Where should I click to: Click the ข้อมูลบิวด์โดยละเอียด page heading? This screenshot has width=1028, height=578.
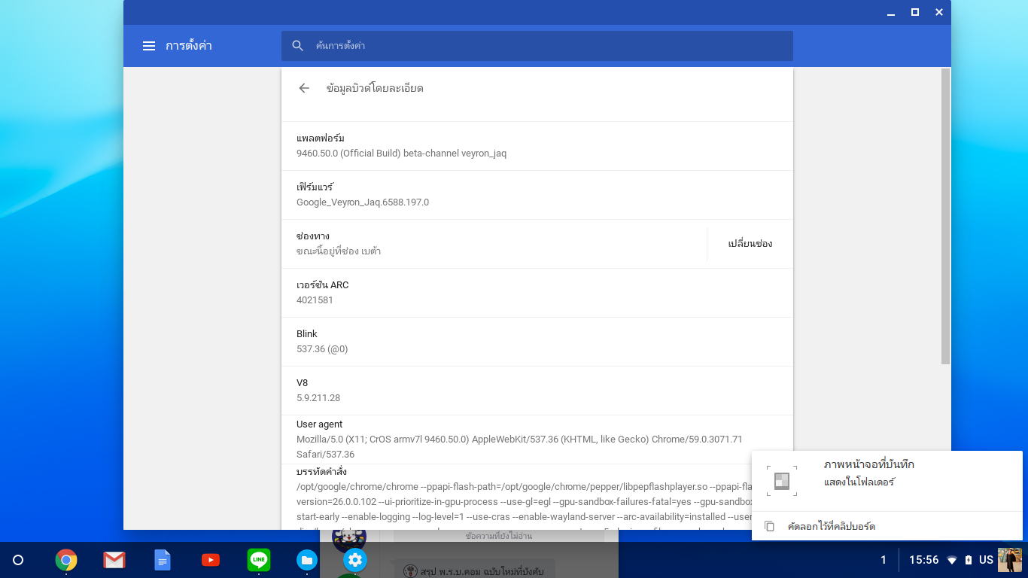[375, 88]
